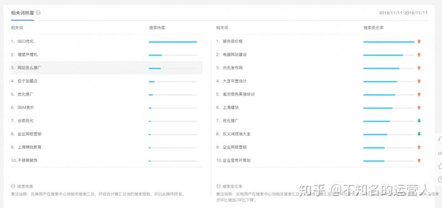Viewport: 442px width, 208px height.
Task: Click the info icon next to 搜索变化率 note
Action: coord(218,186)
